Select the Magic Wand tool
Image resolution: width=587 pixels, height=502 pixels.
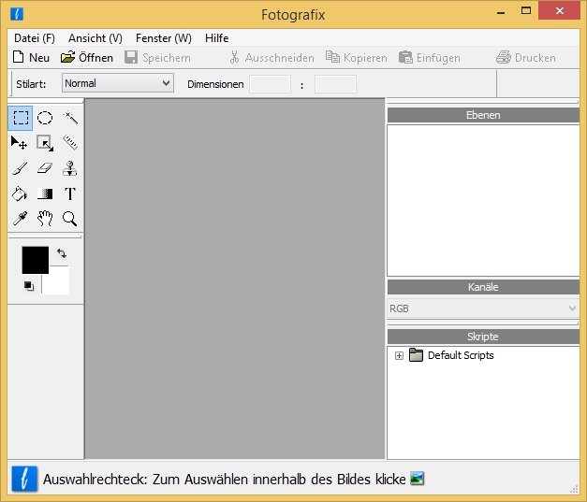pos(69,118)
